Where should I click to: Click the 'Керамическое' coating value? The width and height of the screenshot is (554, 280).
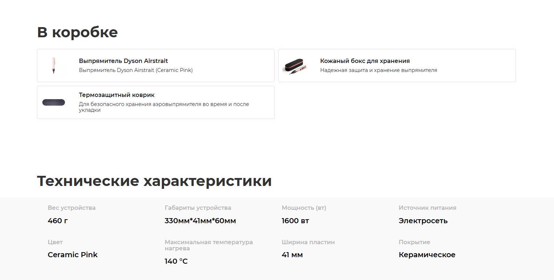point(427,255)
